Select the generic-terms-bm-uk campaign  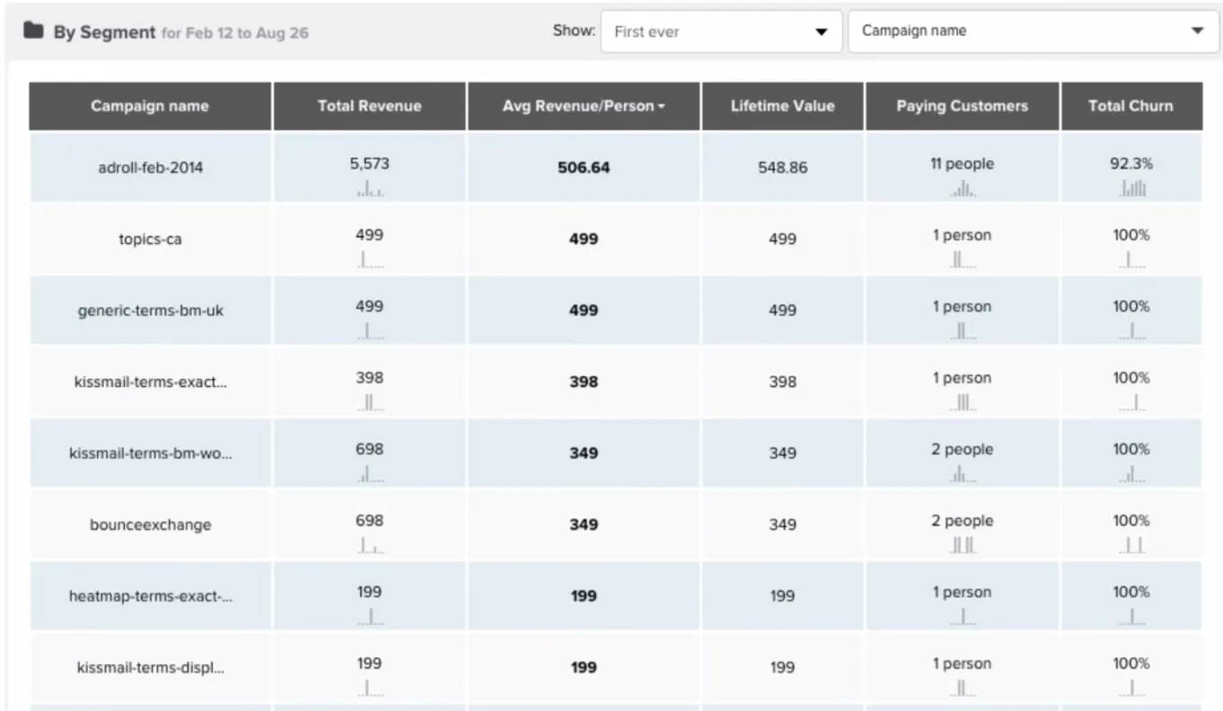point(150,311)
